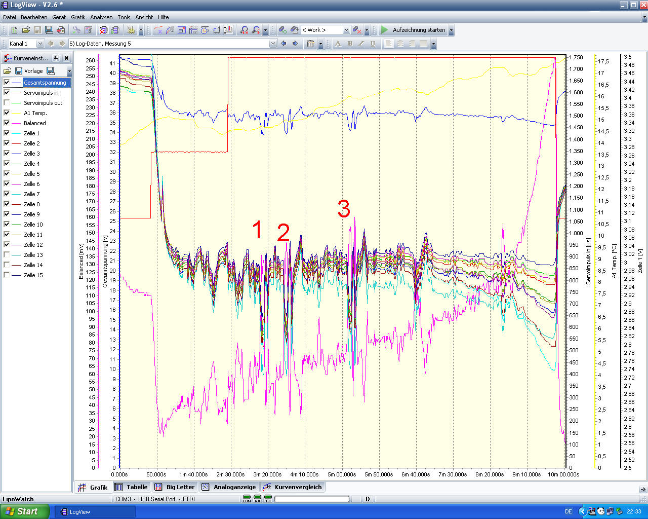The image size is (648, 519).
Task: Open the Analysen menu
Action: point(101,17)
